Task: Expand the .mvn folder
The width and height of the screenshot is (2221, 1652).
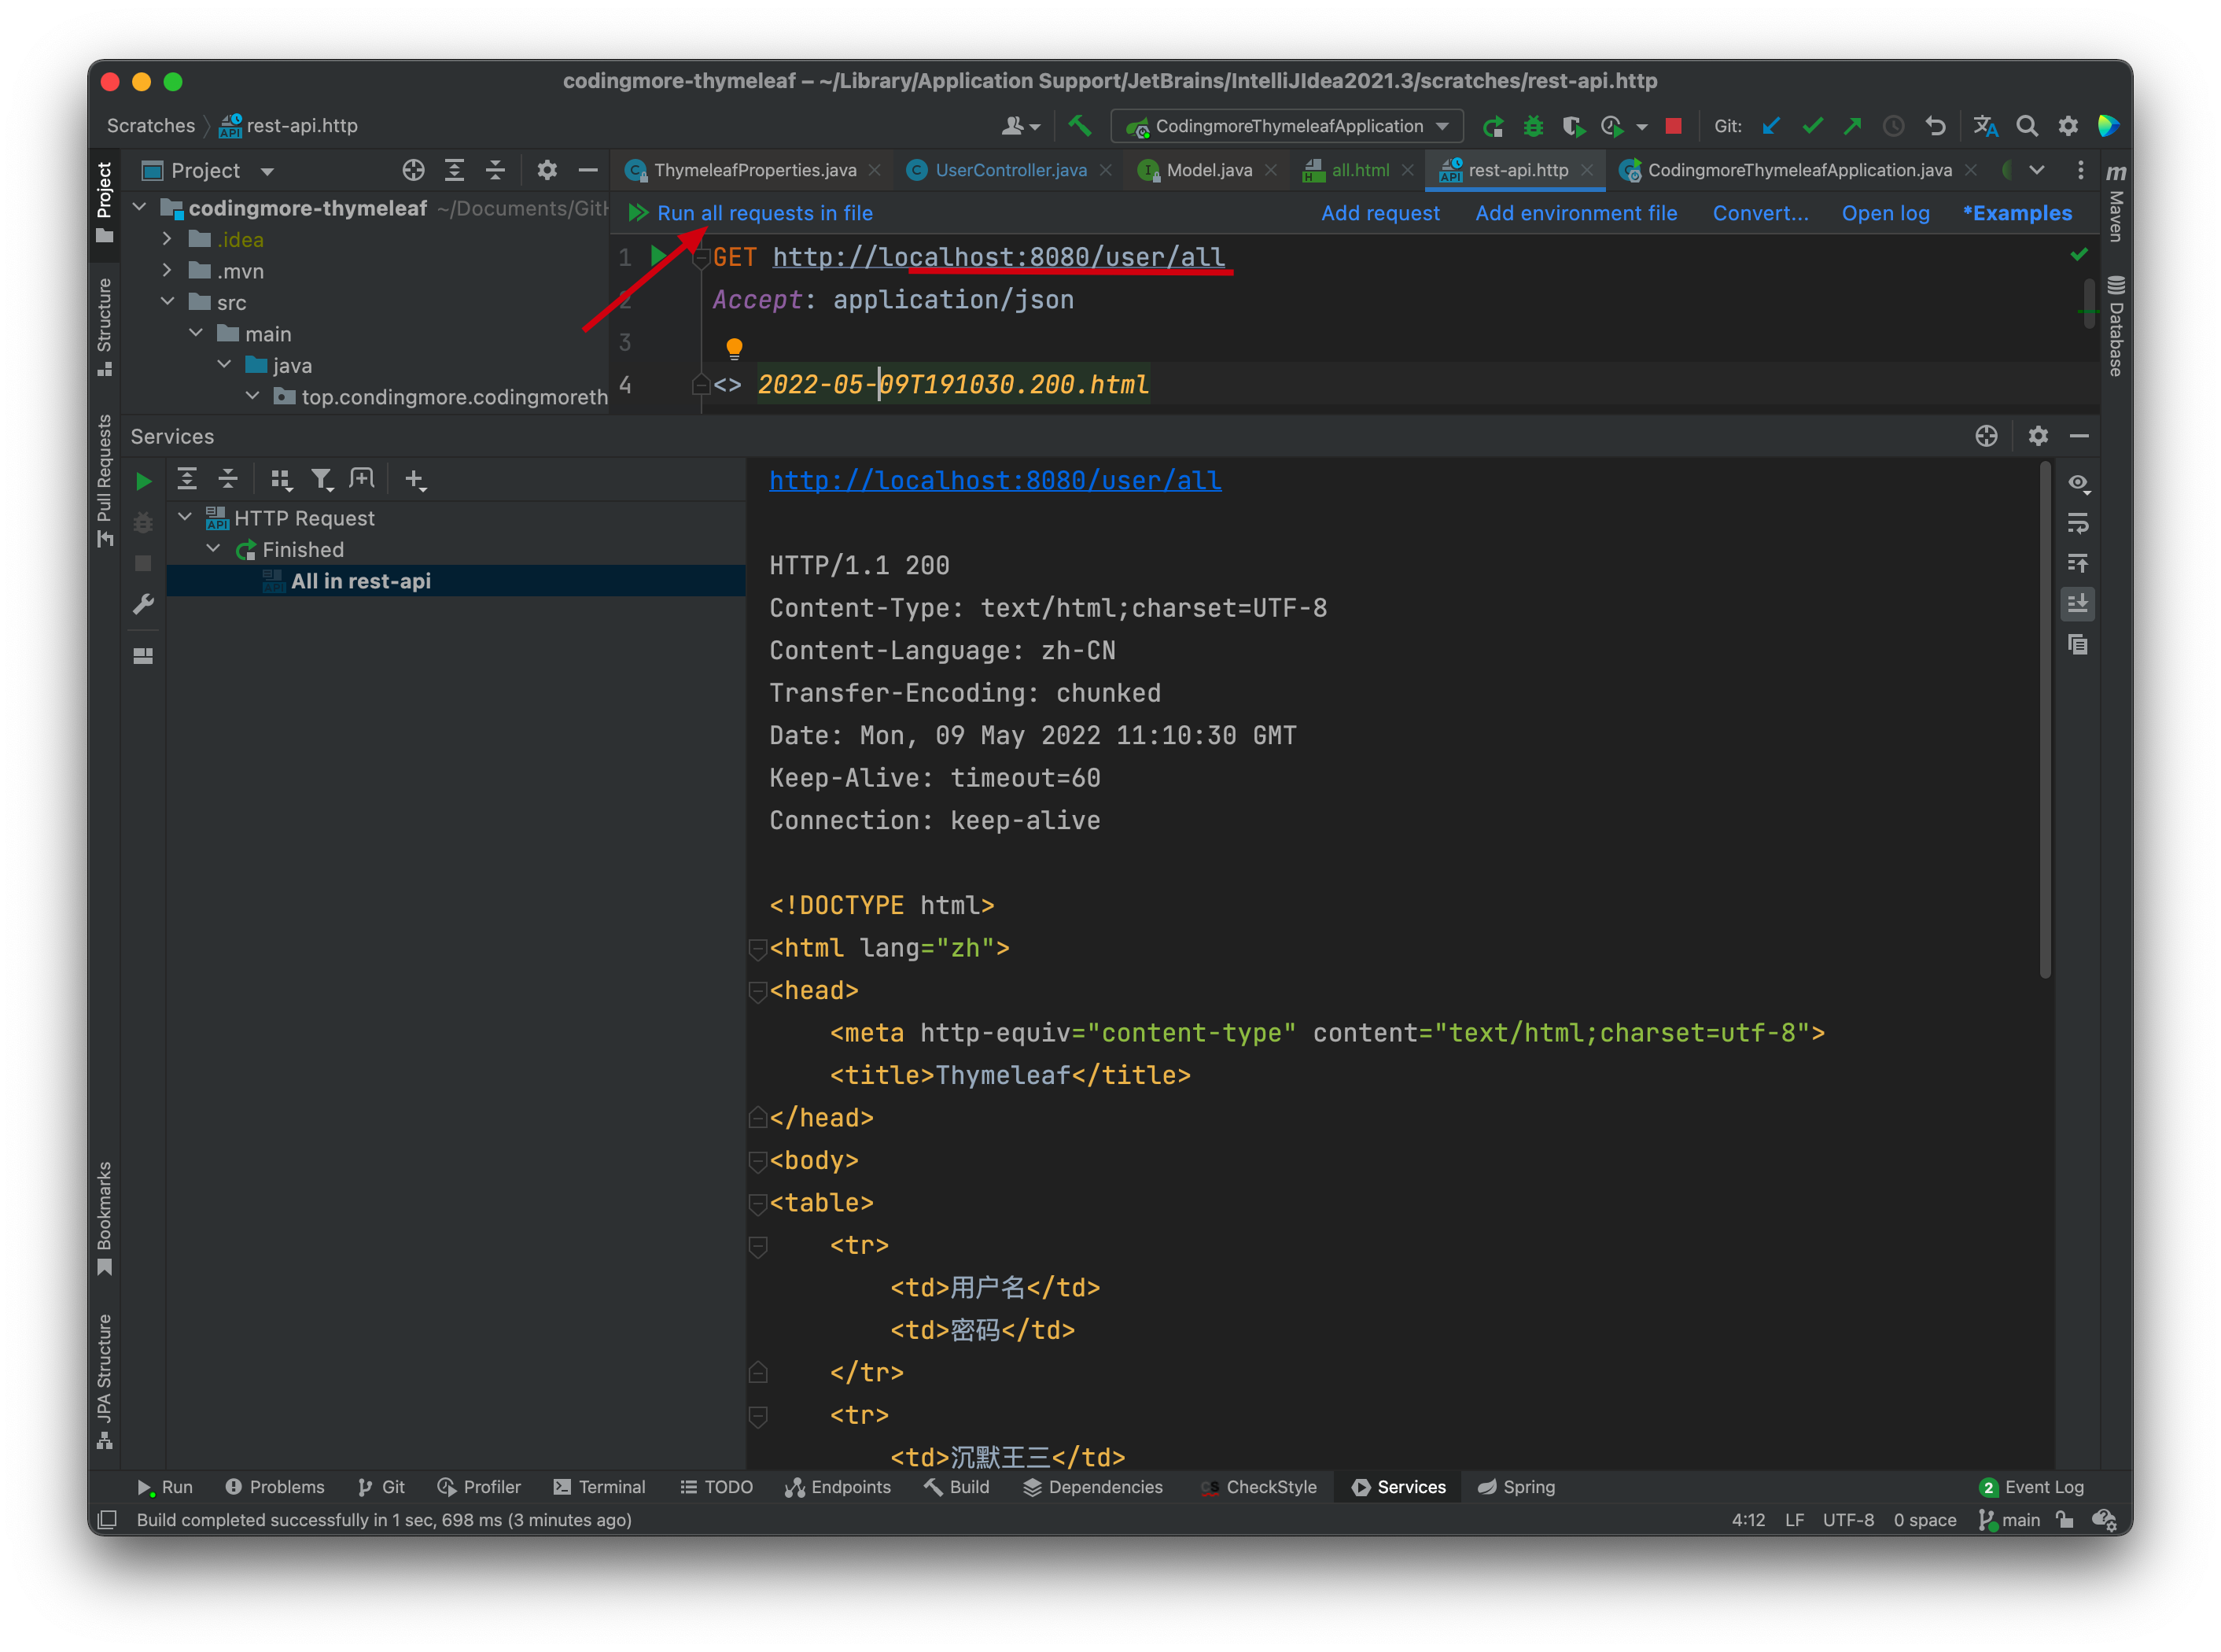Action: 167,270
